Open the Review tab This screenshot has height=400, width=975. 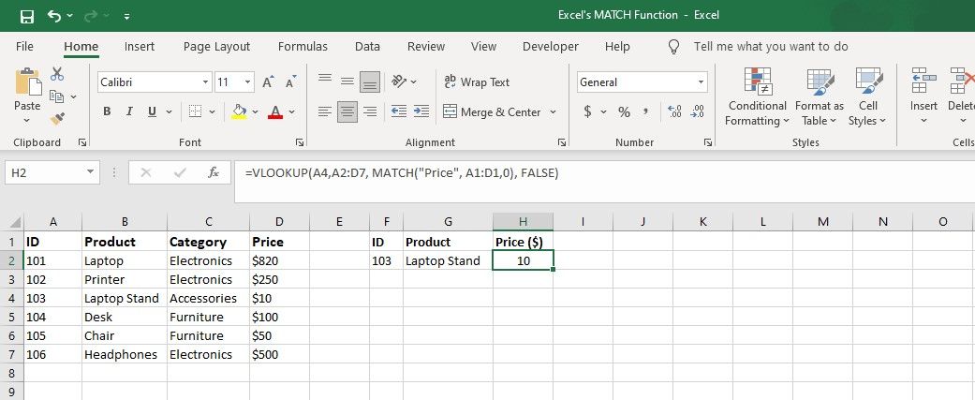click(426, 47)
